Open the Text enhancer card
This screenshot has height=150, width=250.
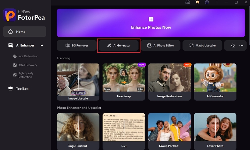point(124,132)
